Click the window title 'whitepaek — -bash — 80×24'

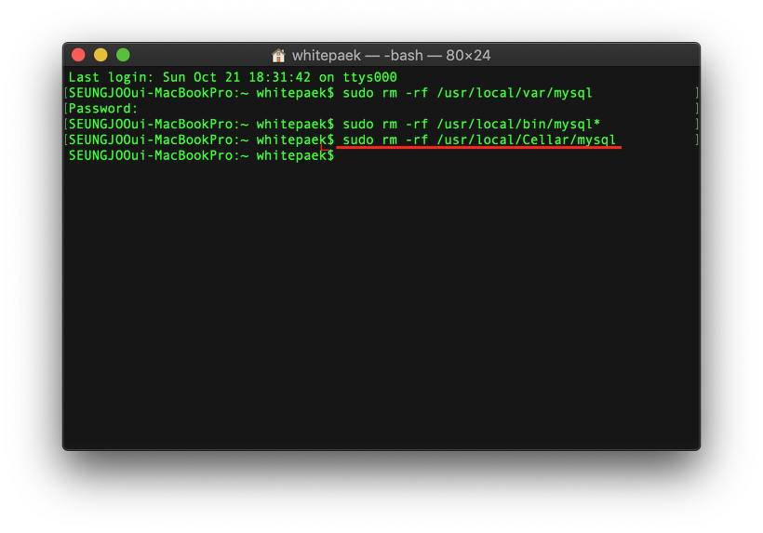pos(391,56)
